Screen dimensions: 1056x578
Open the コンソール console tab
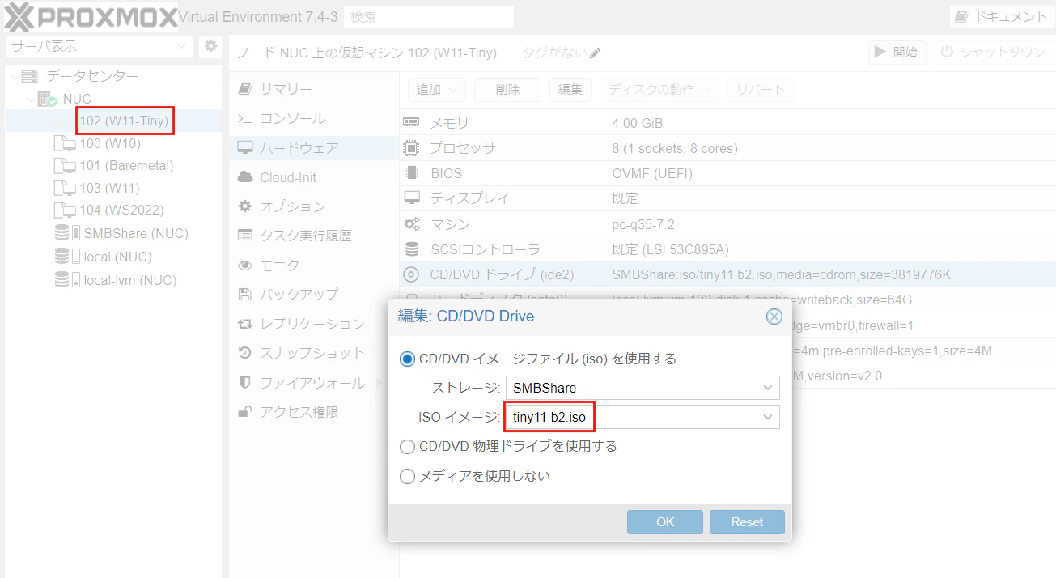pos(314,118)
